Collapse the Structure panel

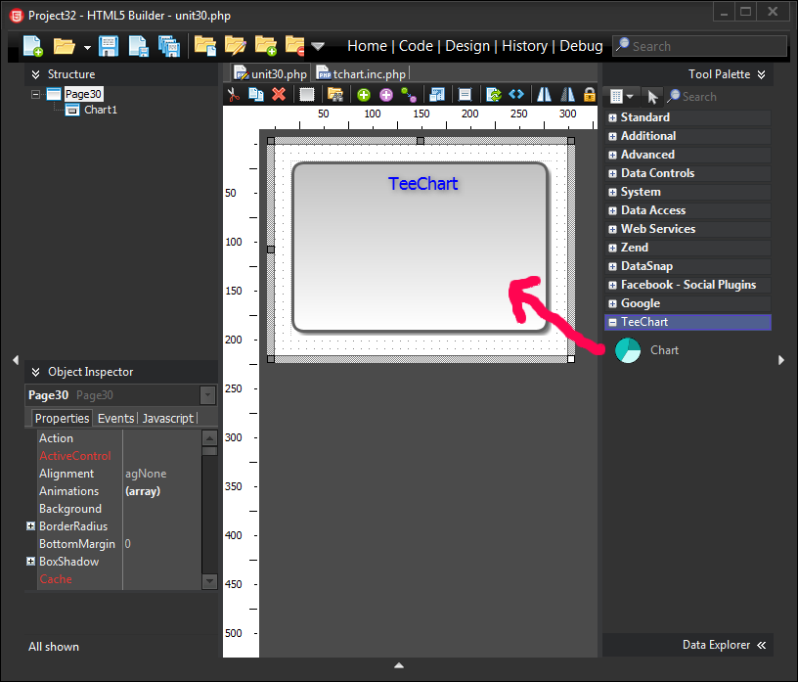click(x=35, y=74)
